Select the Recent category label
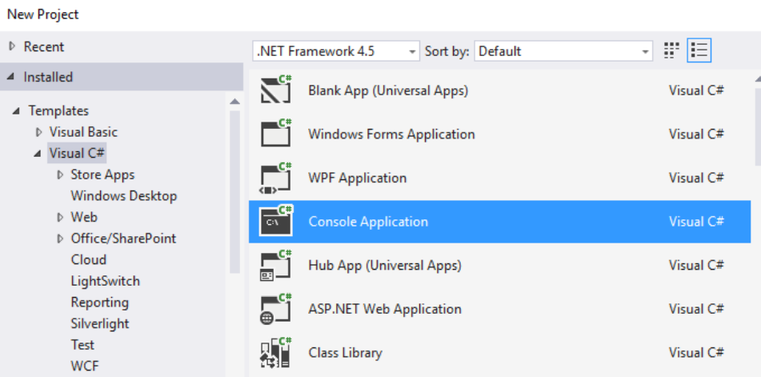 [x=44, y=46]
